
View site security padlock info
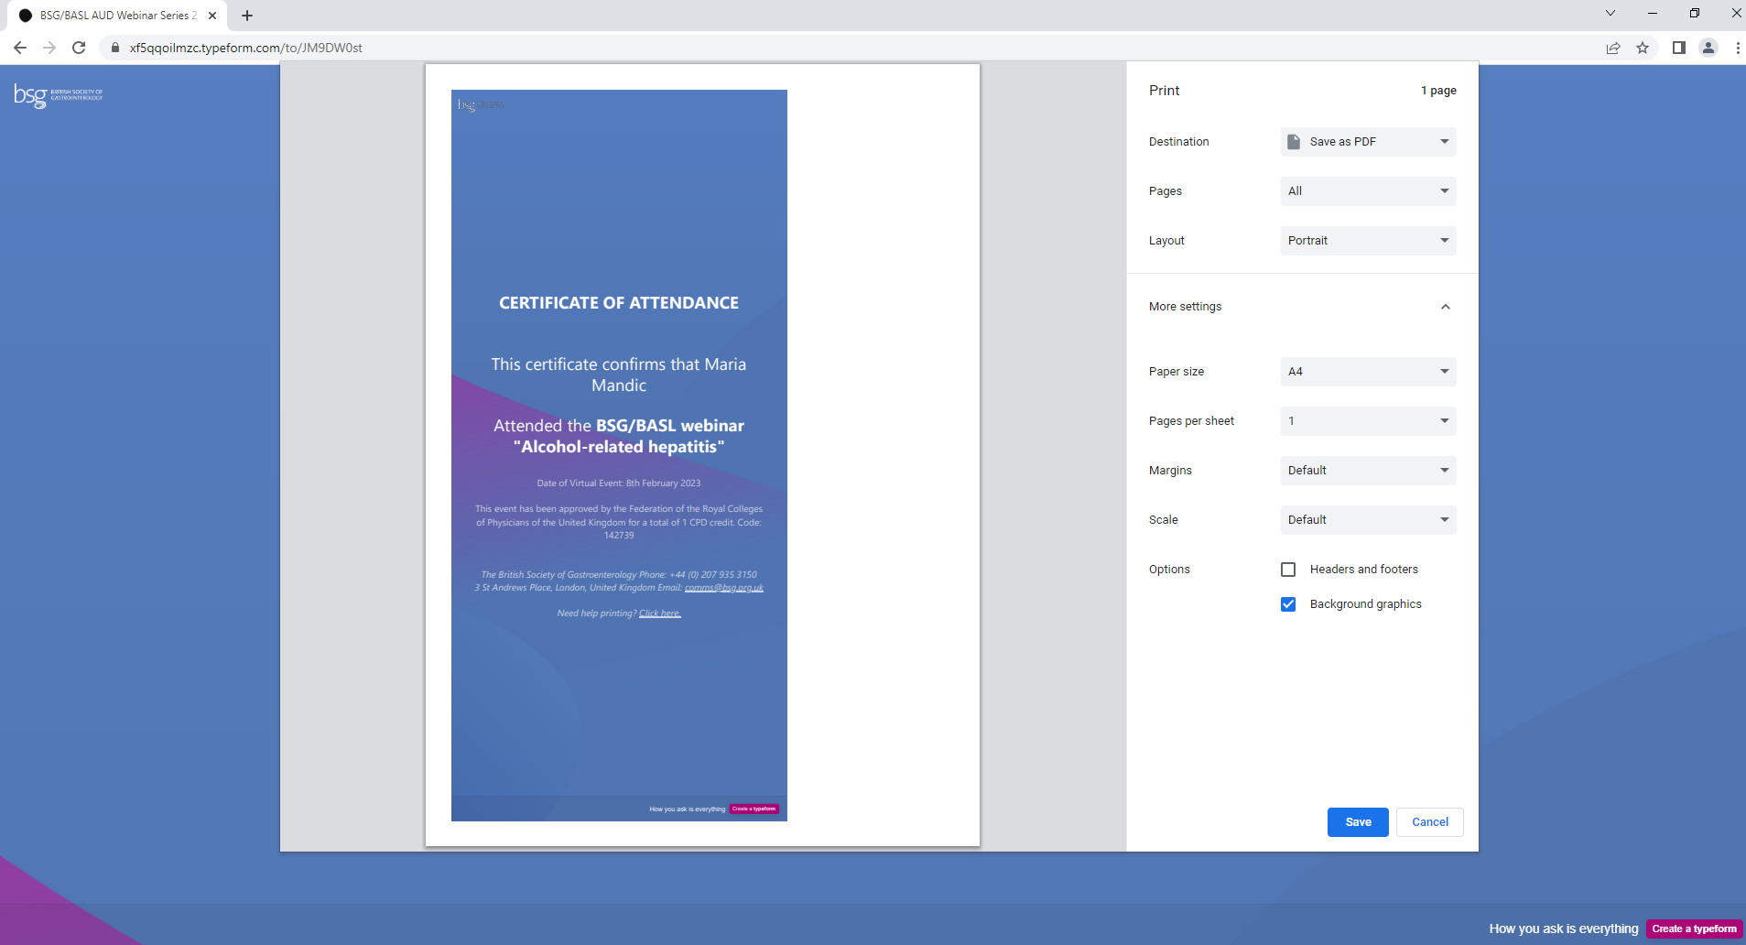point(115,48)
